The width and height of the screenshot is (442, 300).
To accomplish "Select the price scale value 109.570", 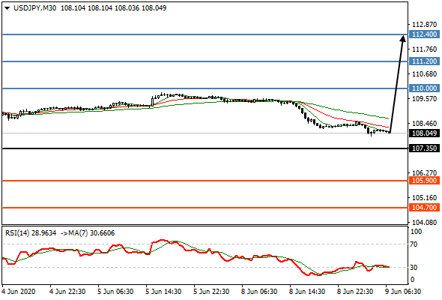I will [424, 99].
